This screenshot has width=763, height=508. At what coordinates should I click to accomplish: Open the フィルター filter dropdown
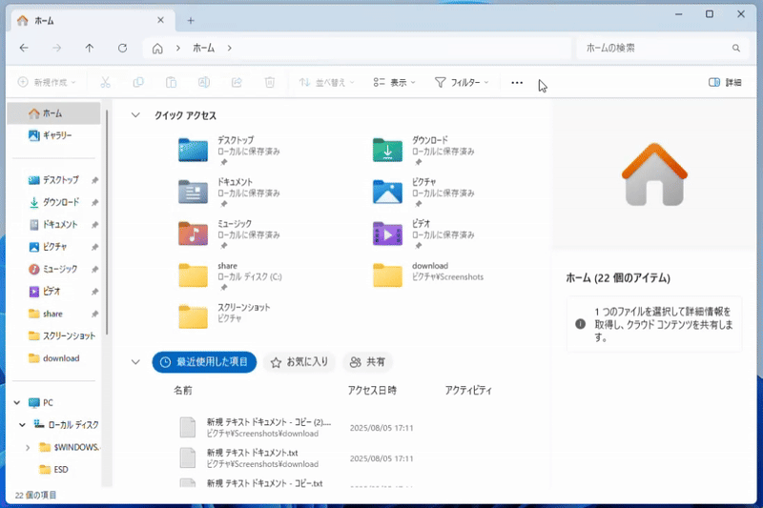462,82
